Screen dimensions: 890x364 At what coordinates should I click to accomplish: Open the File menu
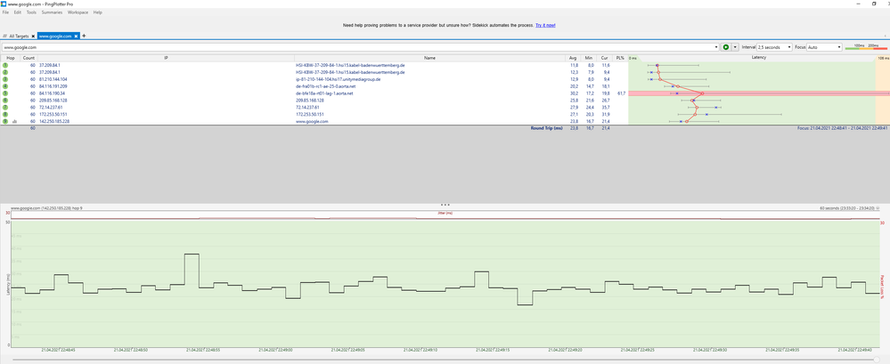point(5,12)
